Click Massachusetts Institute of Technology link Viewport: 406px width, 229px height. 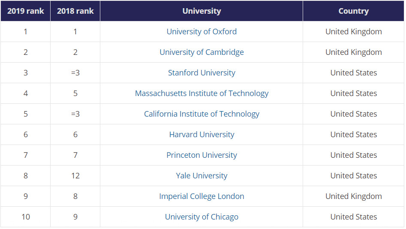201,93
